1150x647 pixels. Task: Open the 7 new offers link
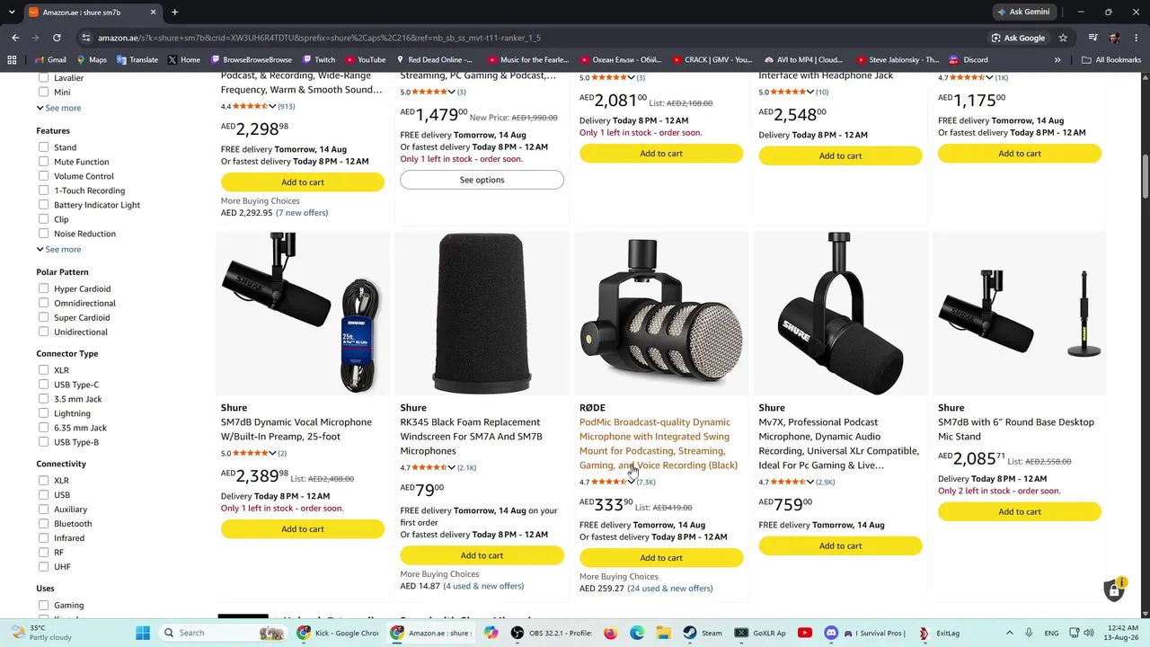(x=302, y=213)
